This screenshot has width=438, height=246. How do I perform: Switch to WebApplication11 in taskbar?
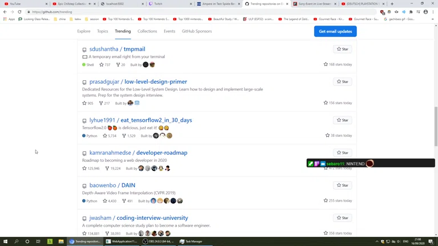point(121,241)
